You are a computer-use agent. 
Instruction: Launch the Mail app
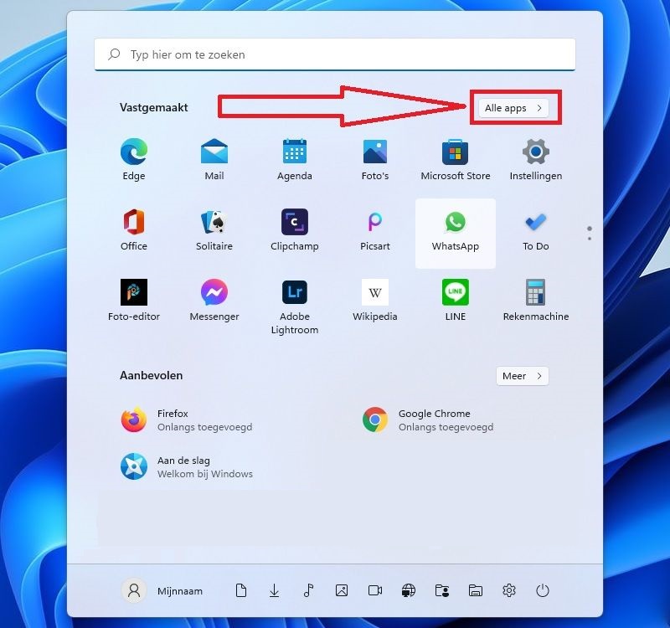[x=214, y=159]
